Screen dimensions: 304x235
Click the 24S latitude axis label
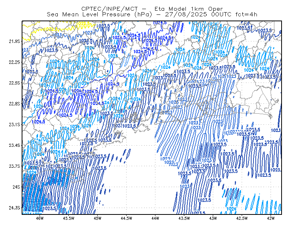pos(16,187)
